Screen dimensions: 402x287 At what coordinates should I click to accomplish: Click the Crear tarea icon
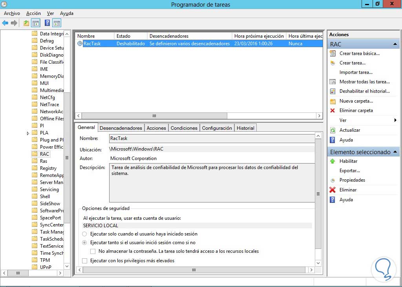tap(333, 63)
